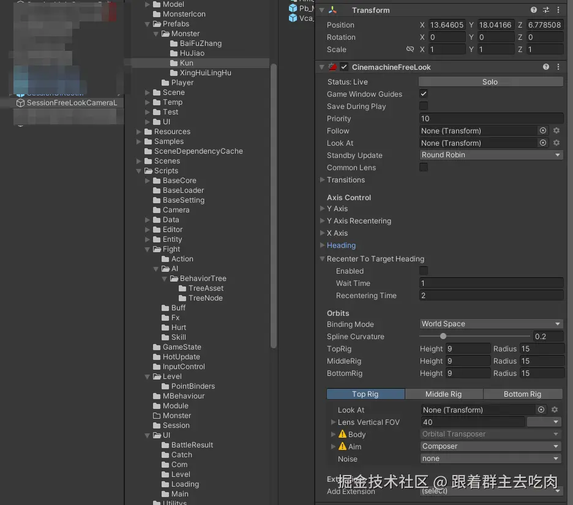Open Noise none dropdown
The height and width of the screenshot is (505, 573).
coord(491,458)
